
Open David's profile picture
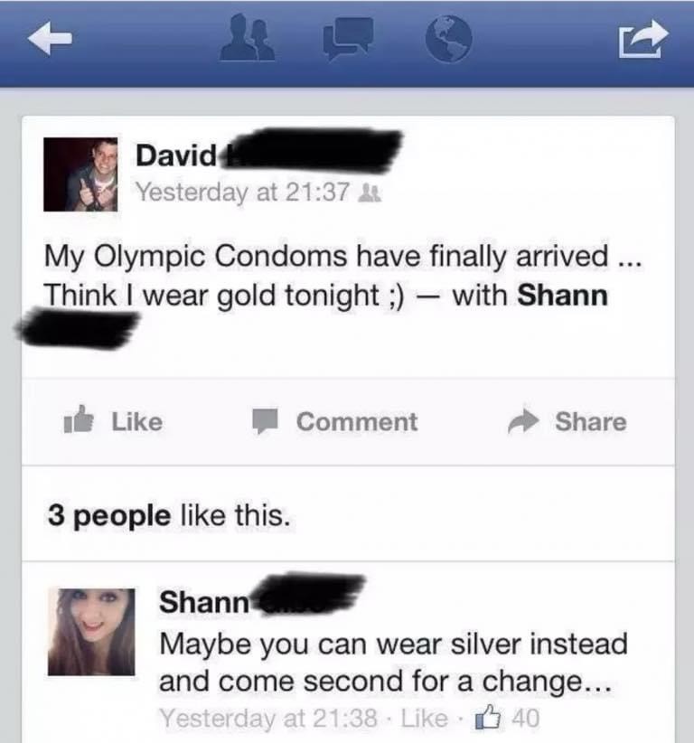pos(80,174)
